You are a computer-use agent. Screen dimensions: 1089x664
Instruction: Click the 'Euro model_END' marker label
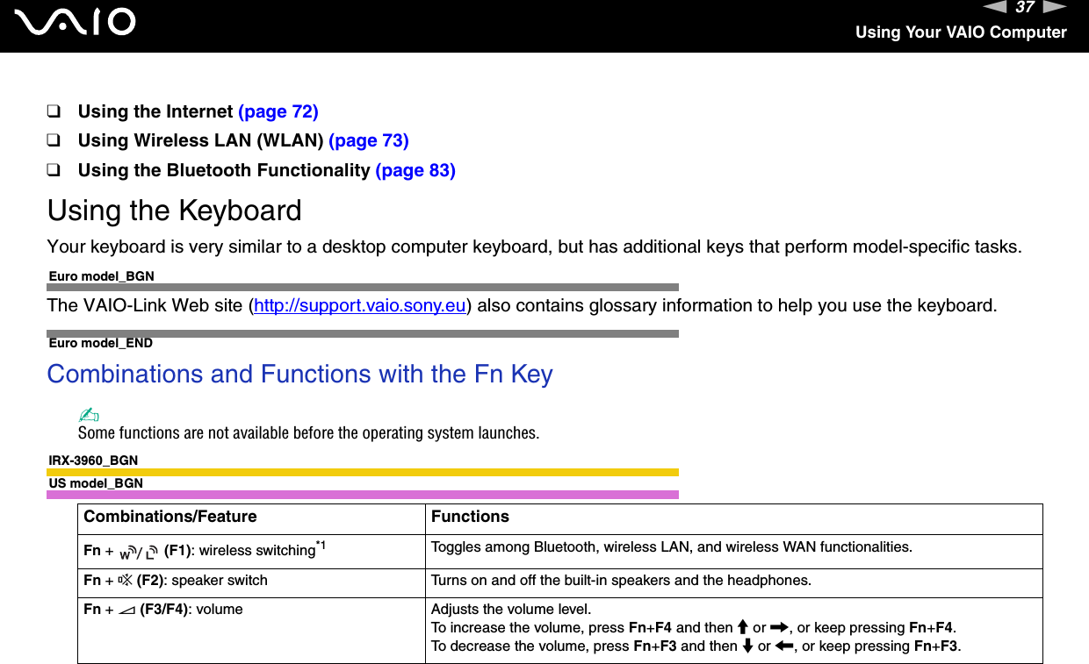(x=100, y=343)
